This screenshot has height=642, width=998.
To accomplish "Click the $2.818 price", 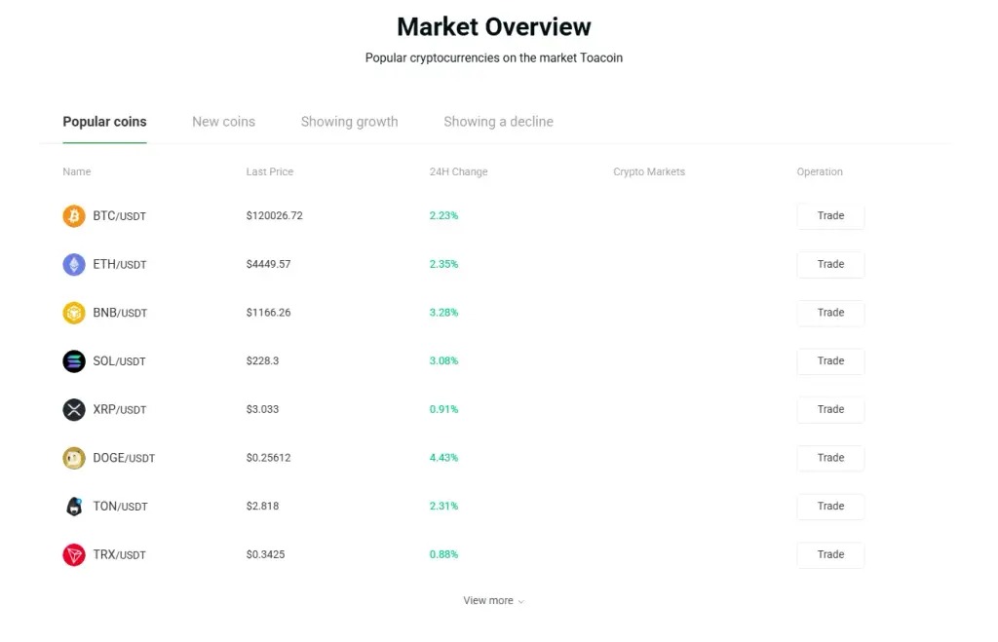I will pyautogui.click(x=262, y=506).
